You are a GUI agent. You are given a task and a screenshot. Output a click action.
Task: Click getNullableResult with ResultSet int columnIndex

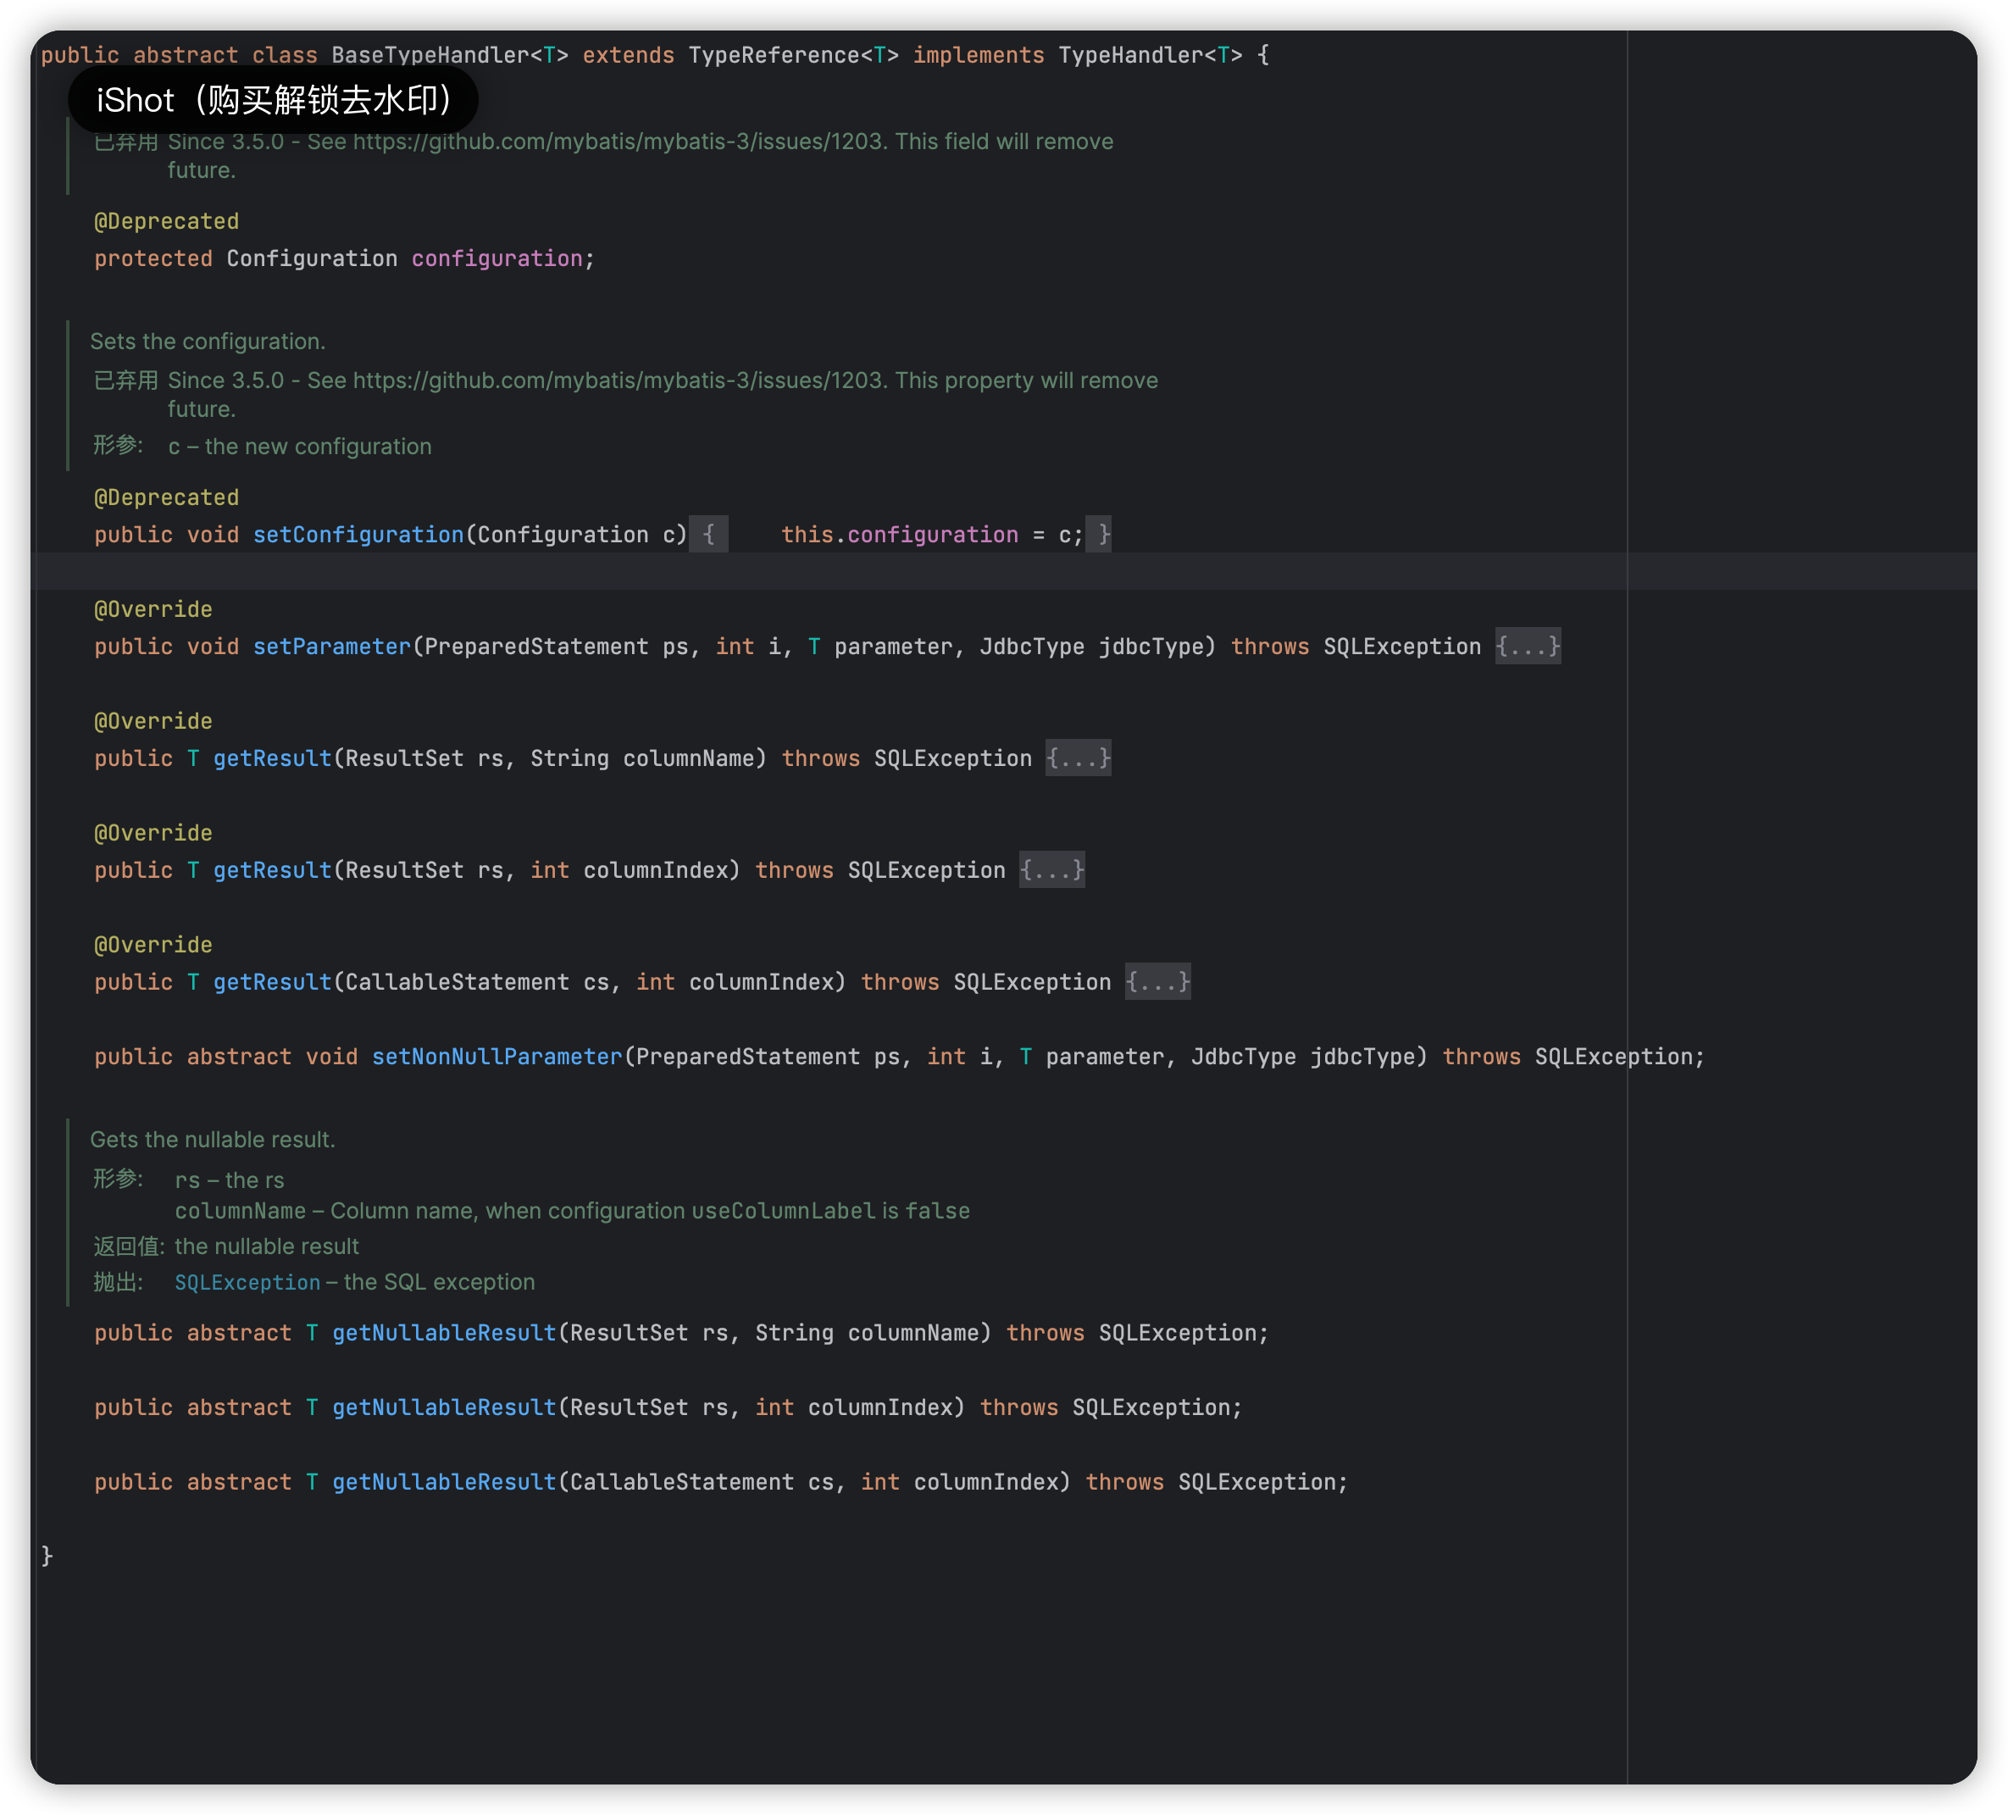[x=444, y=1407]
